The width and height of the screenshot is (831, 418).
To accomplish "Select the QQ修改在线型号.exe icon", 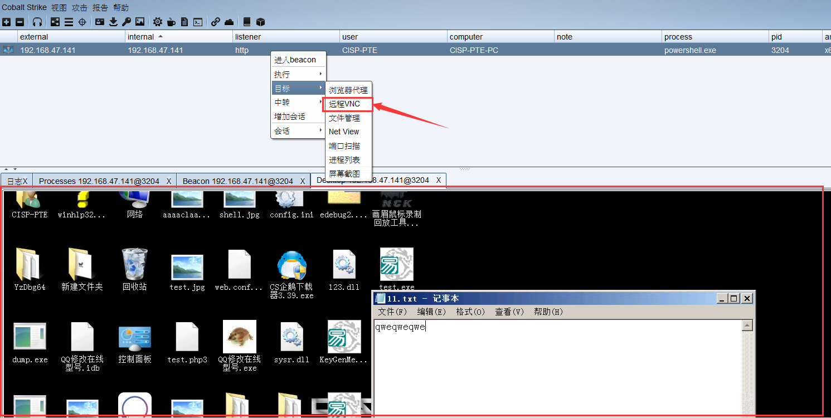I will click(239, 337).
